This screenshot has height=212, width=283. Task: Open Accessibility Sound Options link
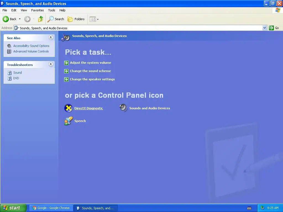(x=31, y=46)
